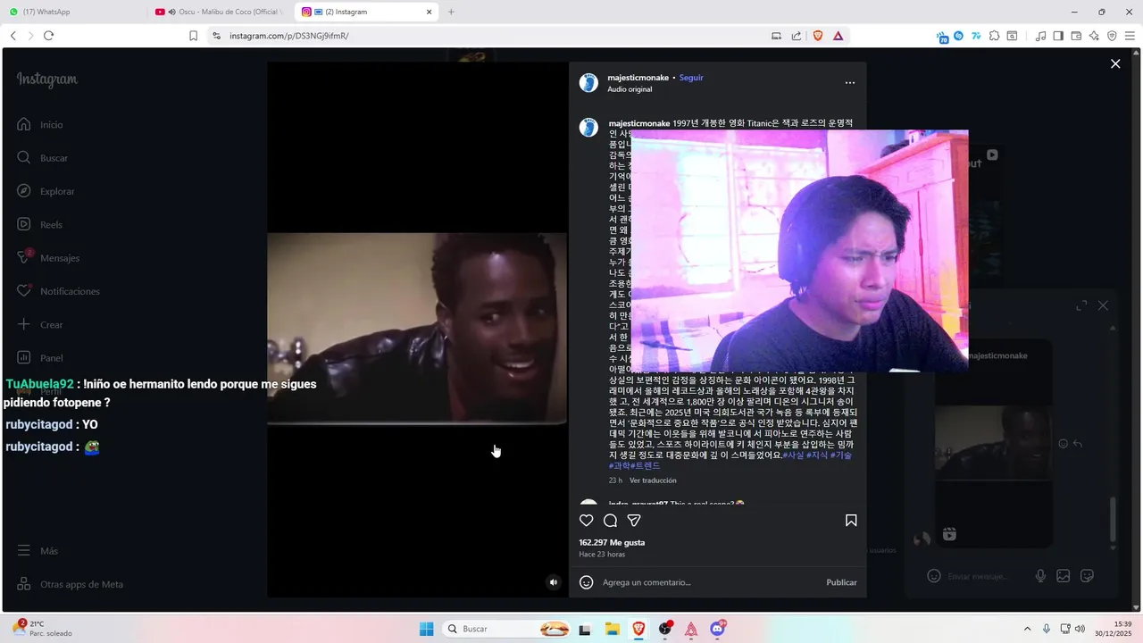Open File Explorer from the taskbar
The height and width of the screenshot is (643, 1143).
point(613,629)
